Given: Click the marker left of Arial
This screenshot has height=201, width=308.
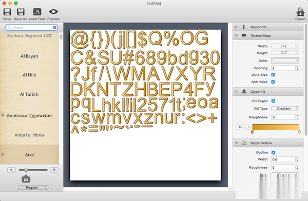Looking at the screenshot, I should [x=3, y=154].
